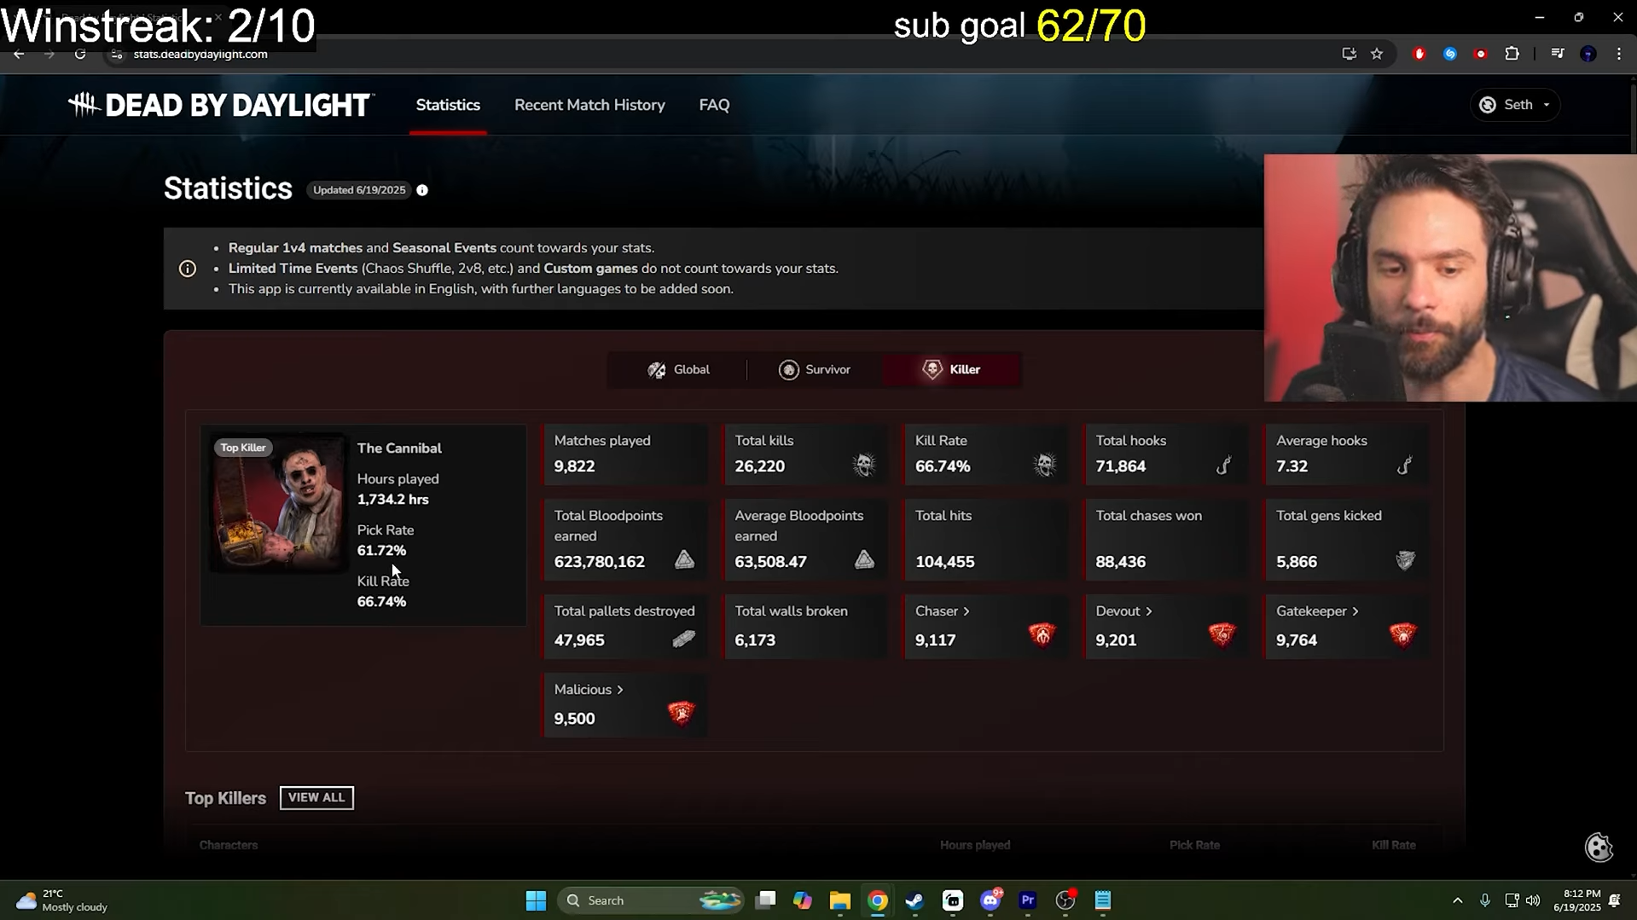Open Recent Match History tab

click(x=589, y=105)
